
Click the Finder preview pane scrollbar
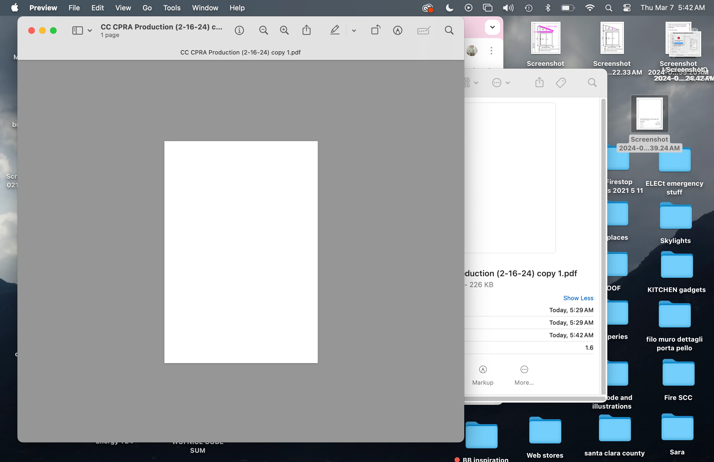(x=603, y=246)
